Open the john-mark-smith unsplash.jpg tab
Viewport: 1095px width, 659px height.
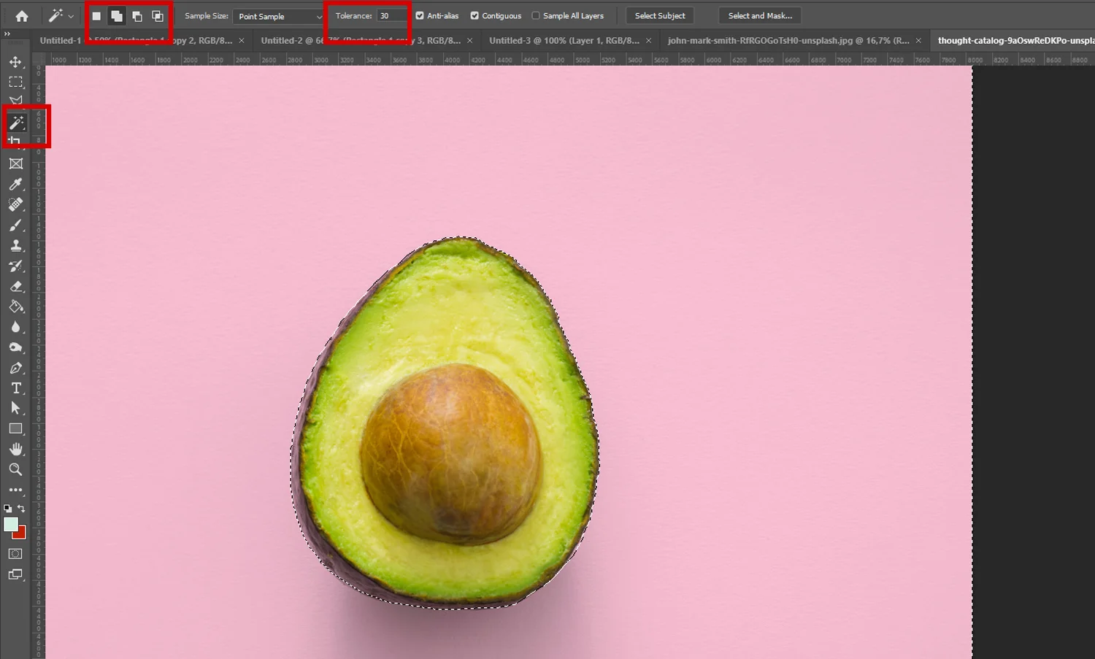click(788, 41)
